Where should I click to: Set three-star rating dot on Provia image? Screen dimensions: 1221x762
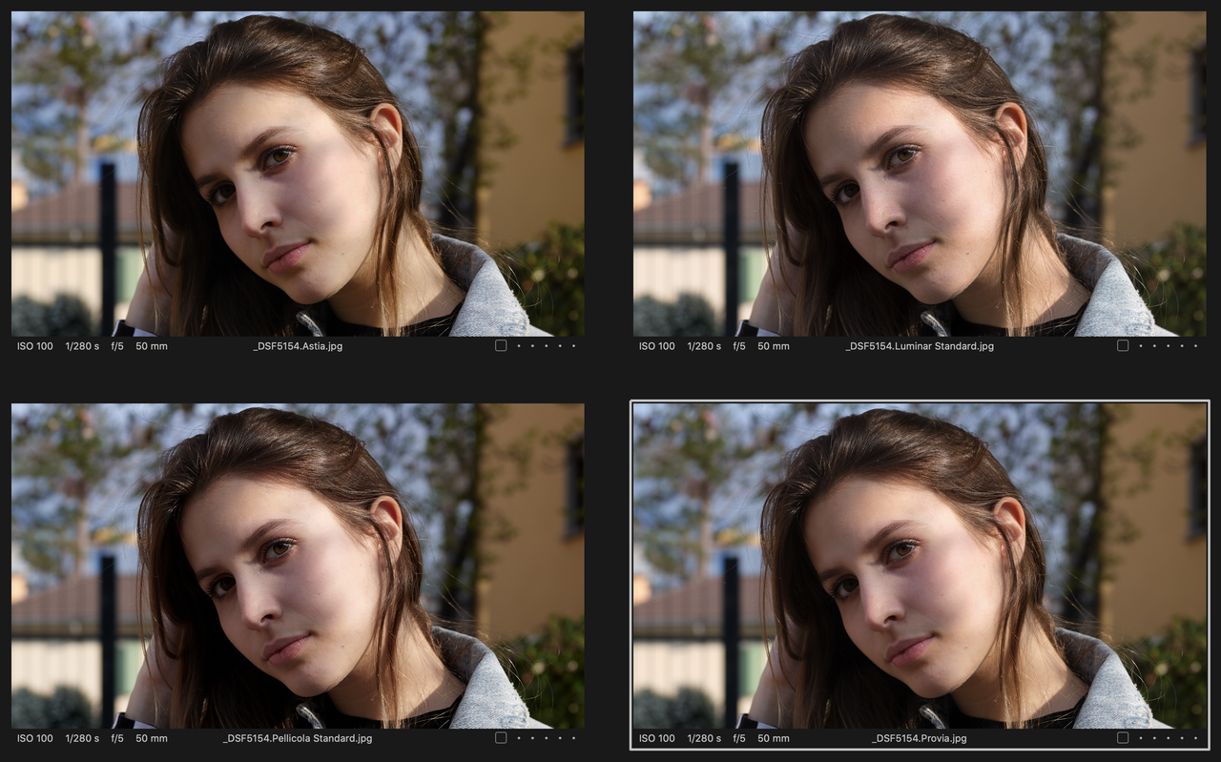coord(1168,738)
